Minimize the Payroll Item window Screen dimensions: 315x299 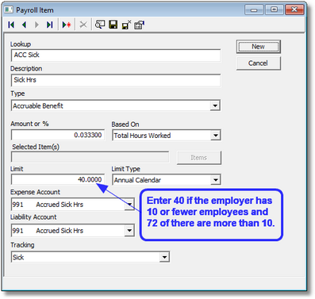click(254, 10)
